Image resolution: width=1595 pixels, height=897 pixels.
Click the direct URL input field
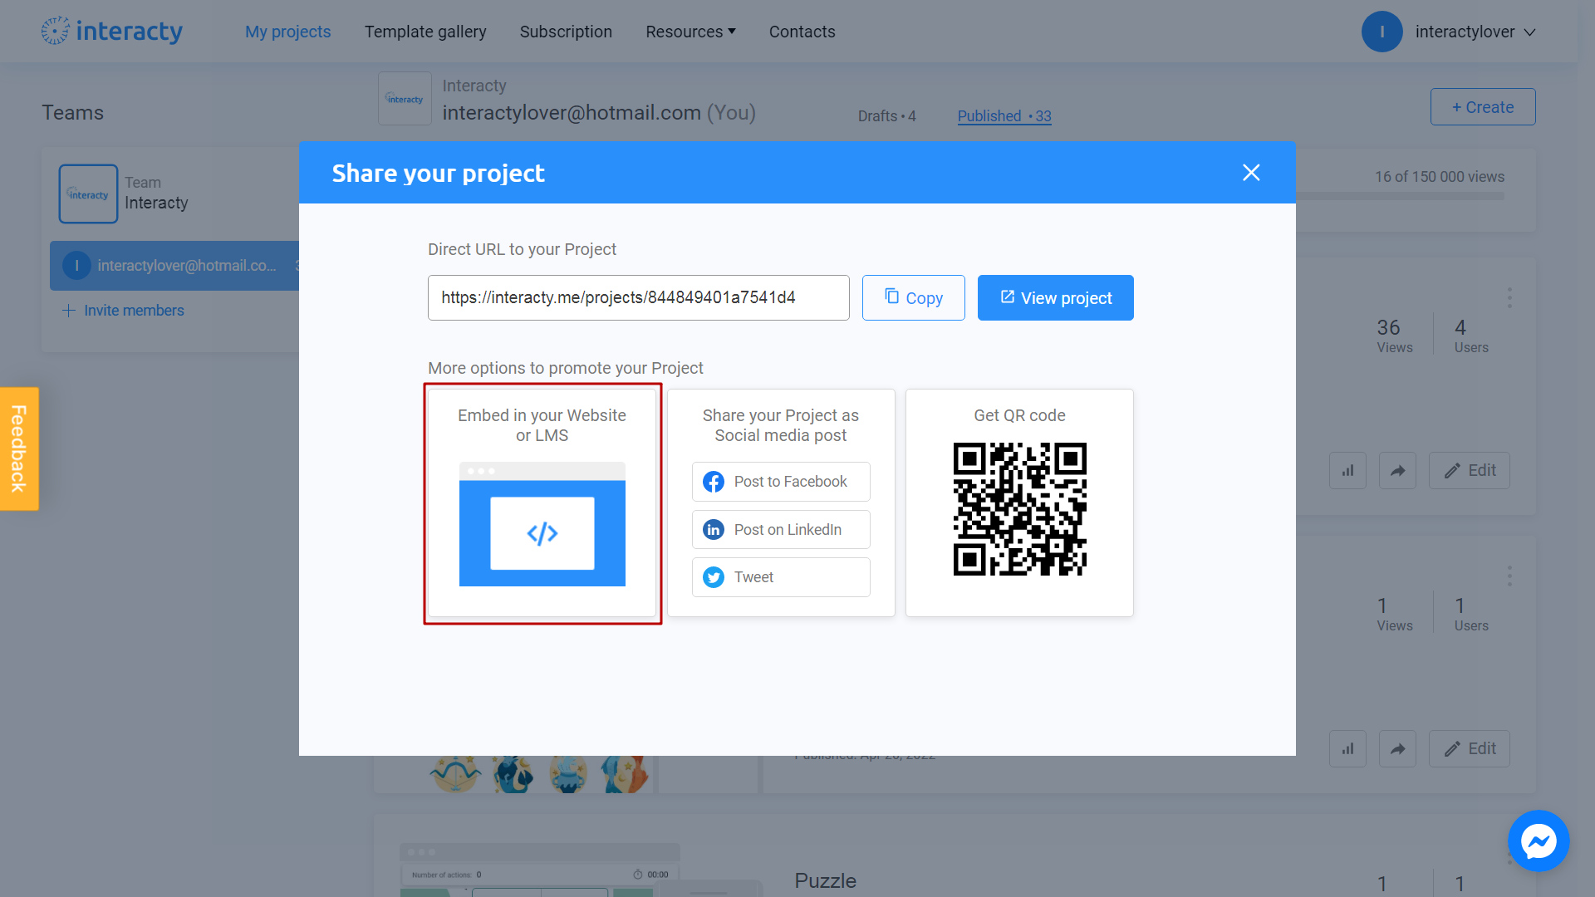(x=639, y=298)
